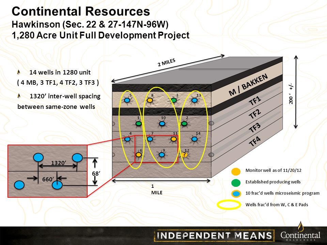Click the blue microseismic program legend swatch

236,194
